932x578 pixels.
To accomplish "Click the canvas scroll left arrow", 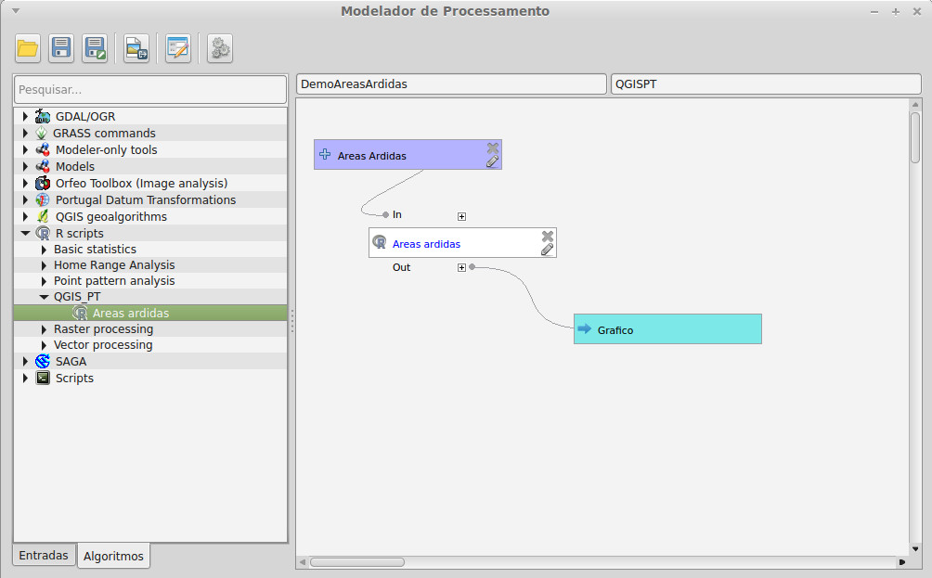I will [303, 562].
